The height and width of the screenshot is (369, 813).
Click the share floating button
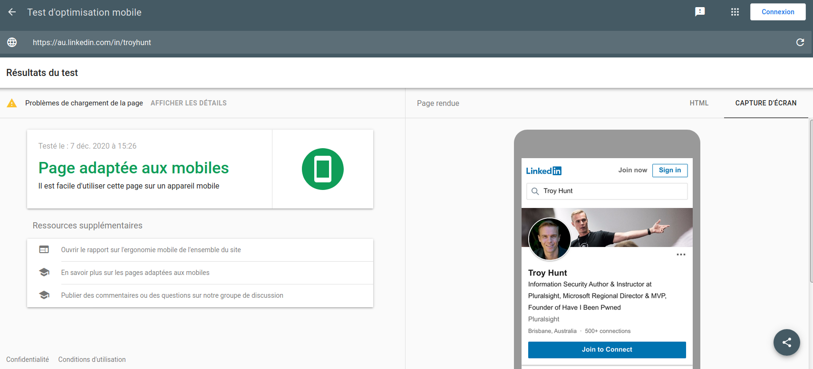[787, 342]
